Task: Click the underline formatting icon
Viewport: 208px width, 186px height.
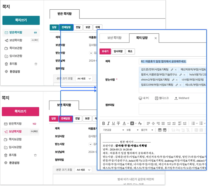Action: coord(113,123)
